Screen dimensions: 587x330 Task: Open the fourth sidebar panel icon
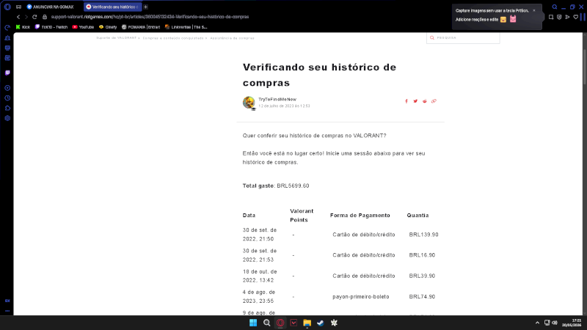7,58
